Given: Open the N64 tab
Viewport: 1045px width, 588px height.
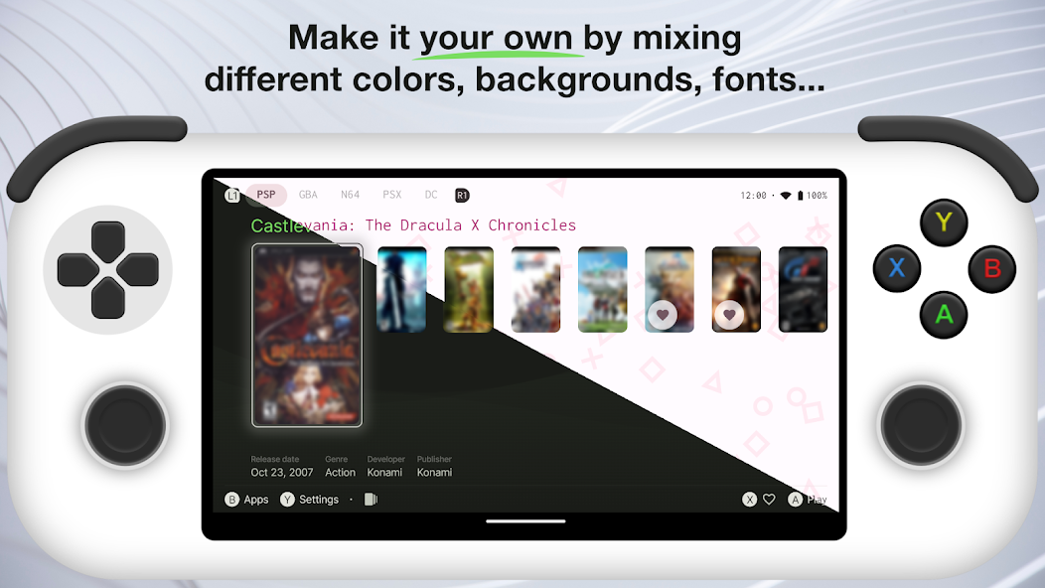Looking at the screenshot, I should click(x=350, y=195).
